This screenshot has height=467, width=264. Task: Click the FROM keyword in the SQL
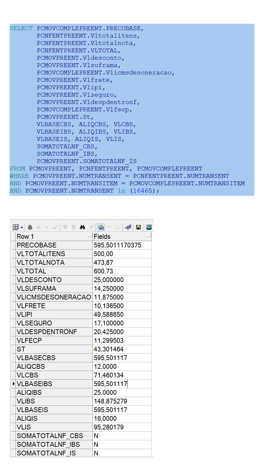[17, 169]
